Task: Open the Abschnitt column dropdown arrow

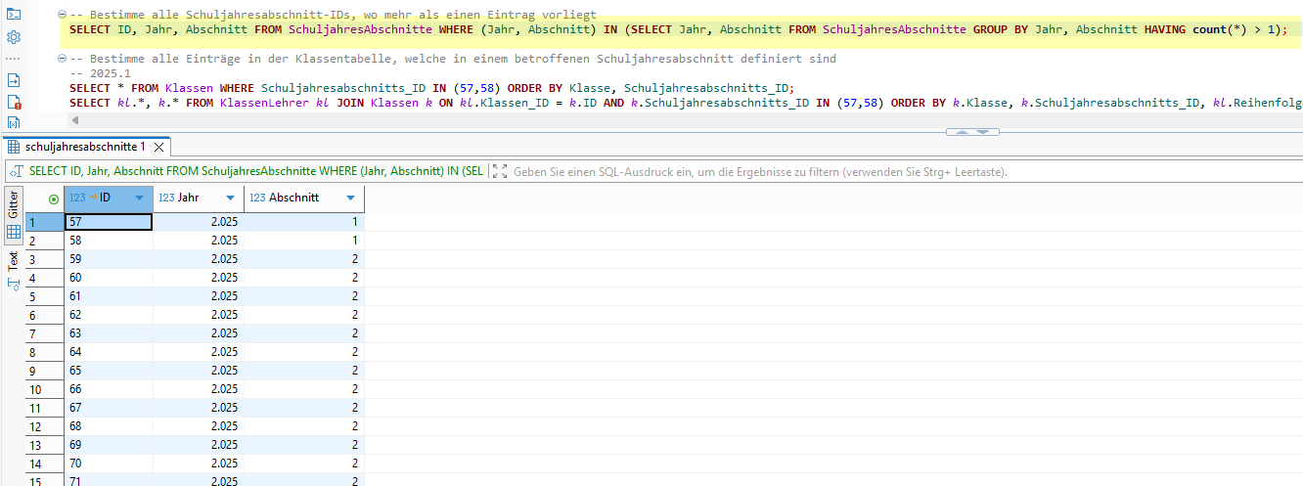Action: click(350, 198)
